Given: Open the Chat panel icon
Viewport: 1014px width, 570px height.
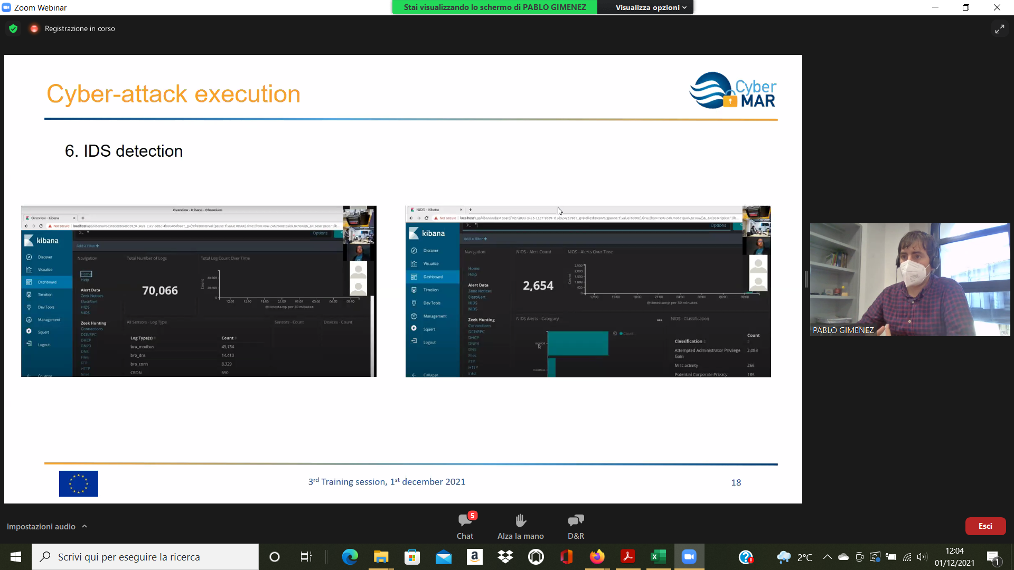Looking at the screenshot, I should (465, 521).
